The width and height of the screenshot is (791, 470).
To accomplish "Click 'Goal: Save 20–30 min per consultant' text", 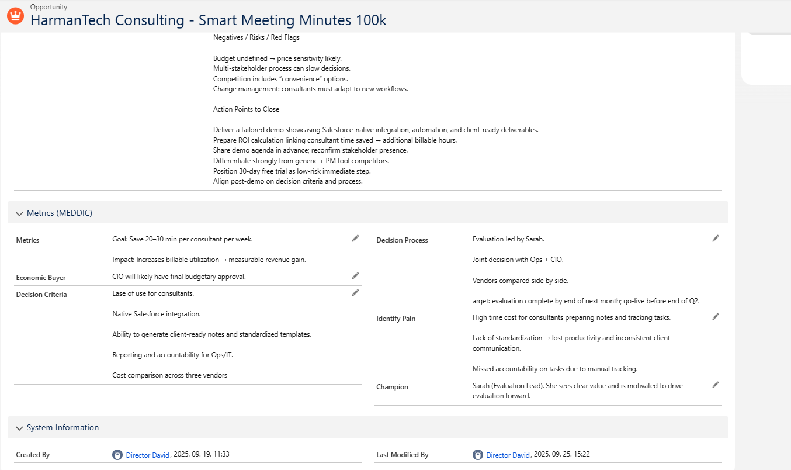I will (x=183, y=239).
